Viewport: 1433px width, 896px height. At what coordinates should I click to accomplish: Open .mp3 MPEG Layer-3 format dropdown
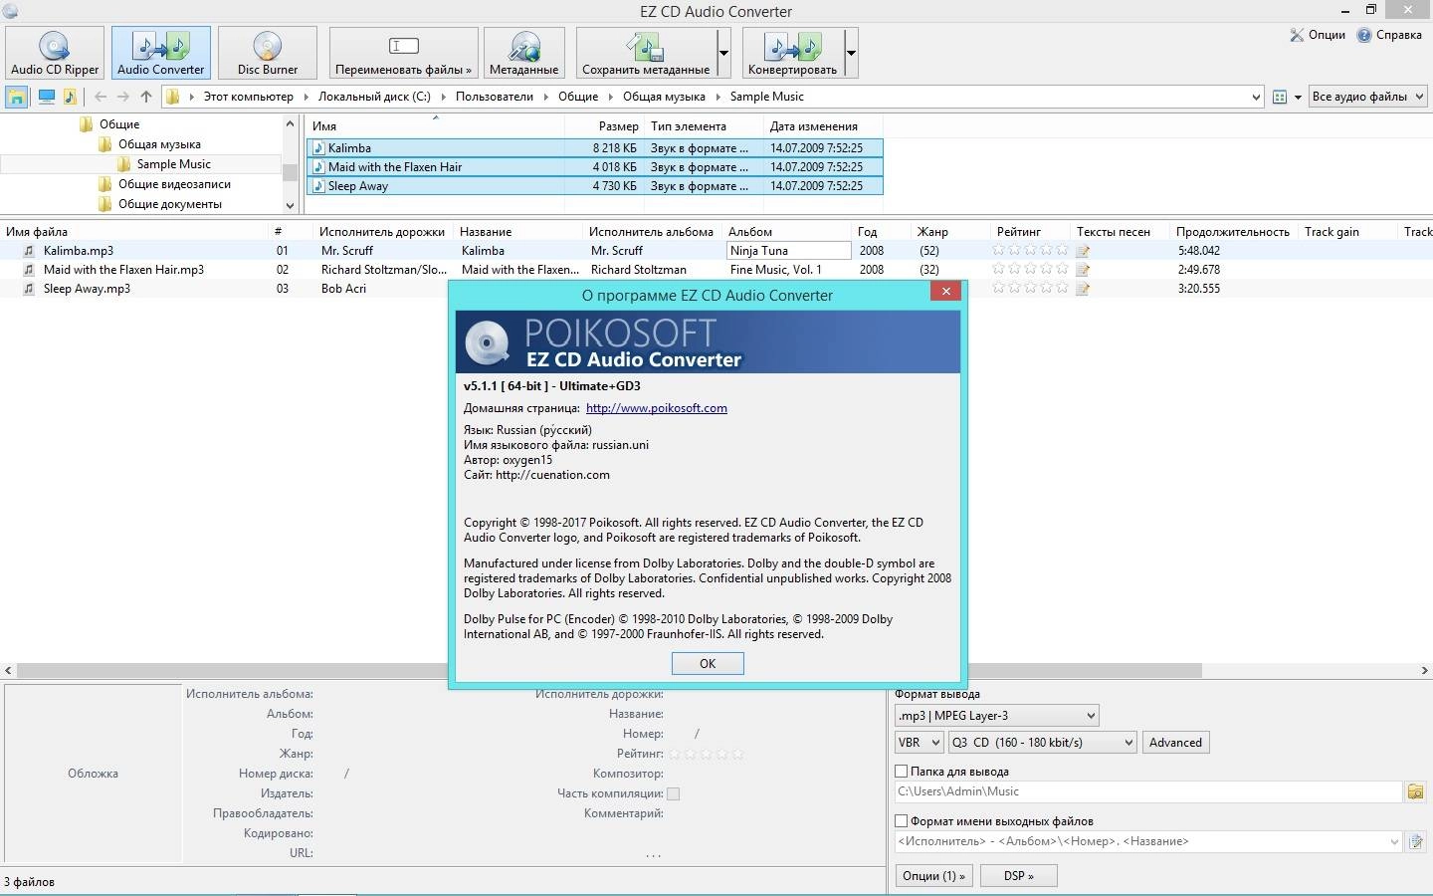[x=996, y=716]
